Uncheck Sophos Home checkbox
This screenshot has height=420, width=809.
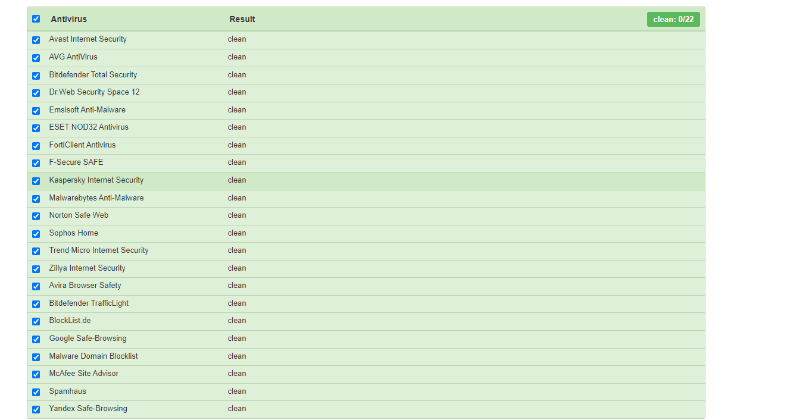36,234
